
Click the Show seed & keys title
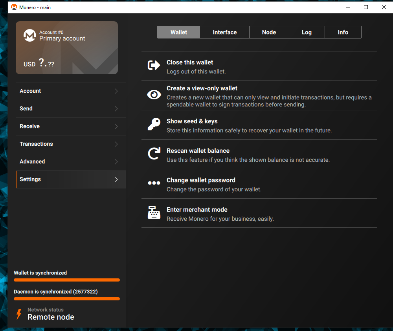click(x=192, y=121)
